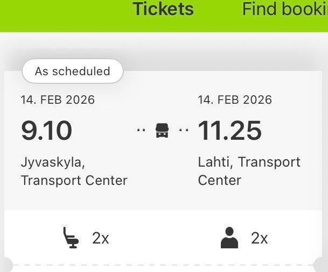Click the dots left of the bus icon
This screenshot has height=272, width=328.
click(x=141, y=131)
